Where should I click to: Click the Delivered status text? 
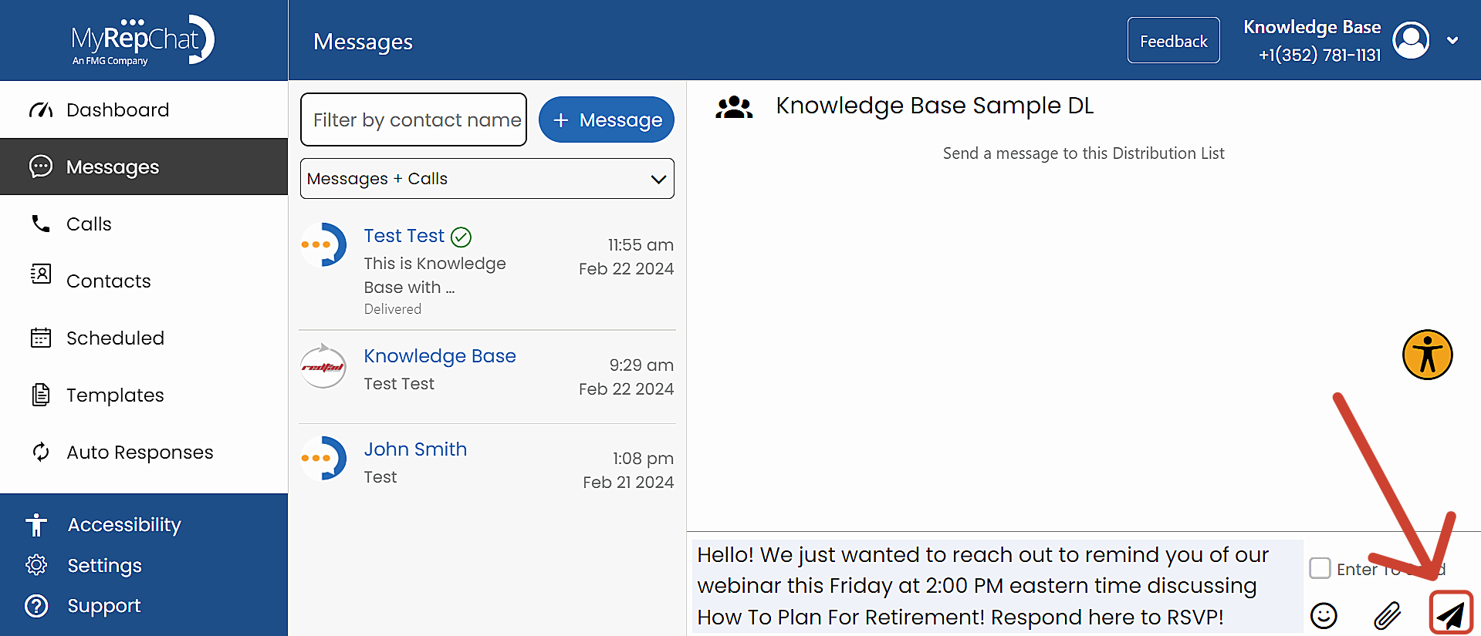393,309
